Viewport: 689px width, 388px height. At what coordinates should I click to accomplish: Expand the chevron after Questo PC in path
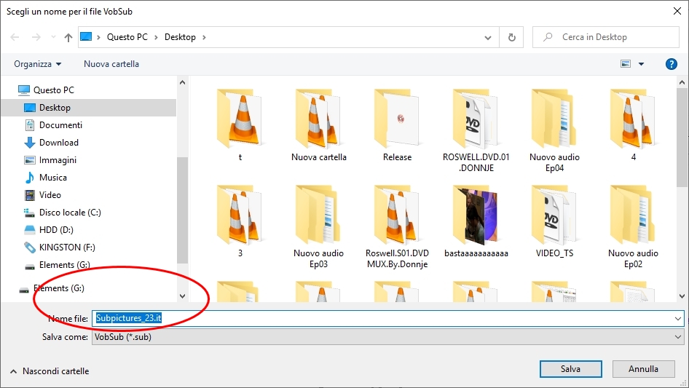[156, 37]
